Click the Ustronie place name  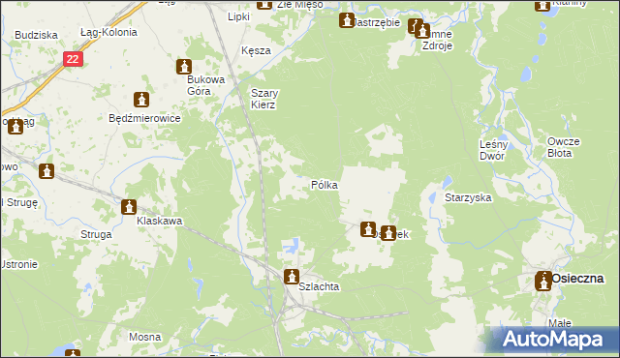coord(19,264)
